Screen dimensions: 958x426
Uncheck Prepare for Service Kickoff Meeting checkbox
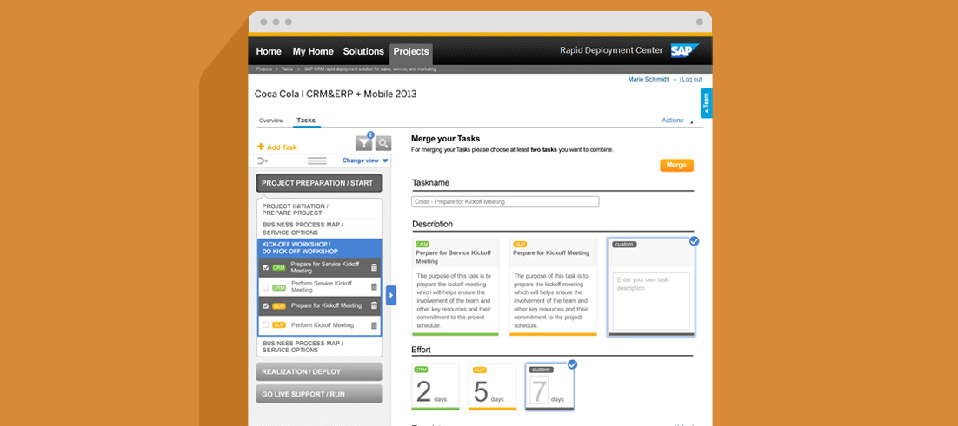coord(266,267)
